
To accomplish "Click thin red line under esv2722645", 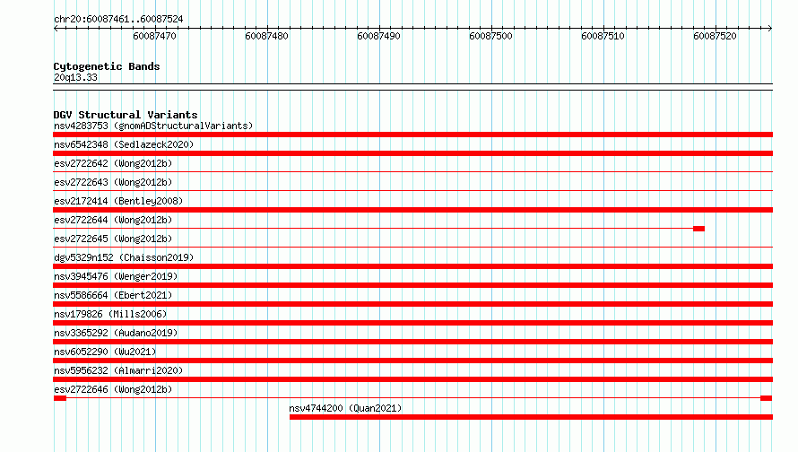I will [x=412, y=248].
